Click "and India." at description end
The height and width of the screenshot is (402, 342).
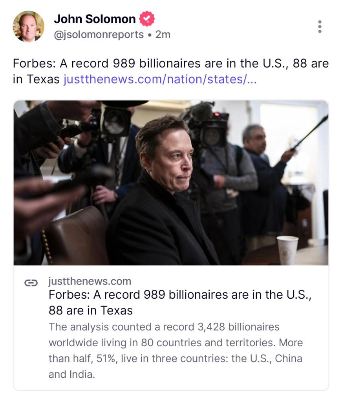click(72, 374)
